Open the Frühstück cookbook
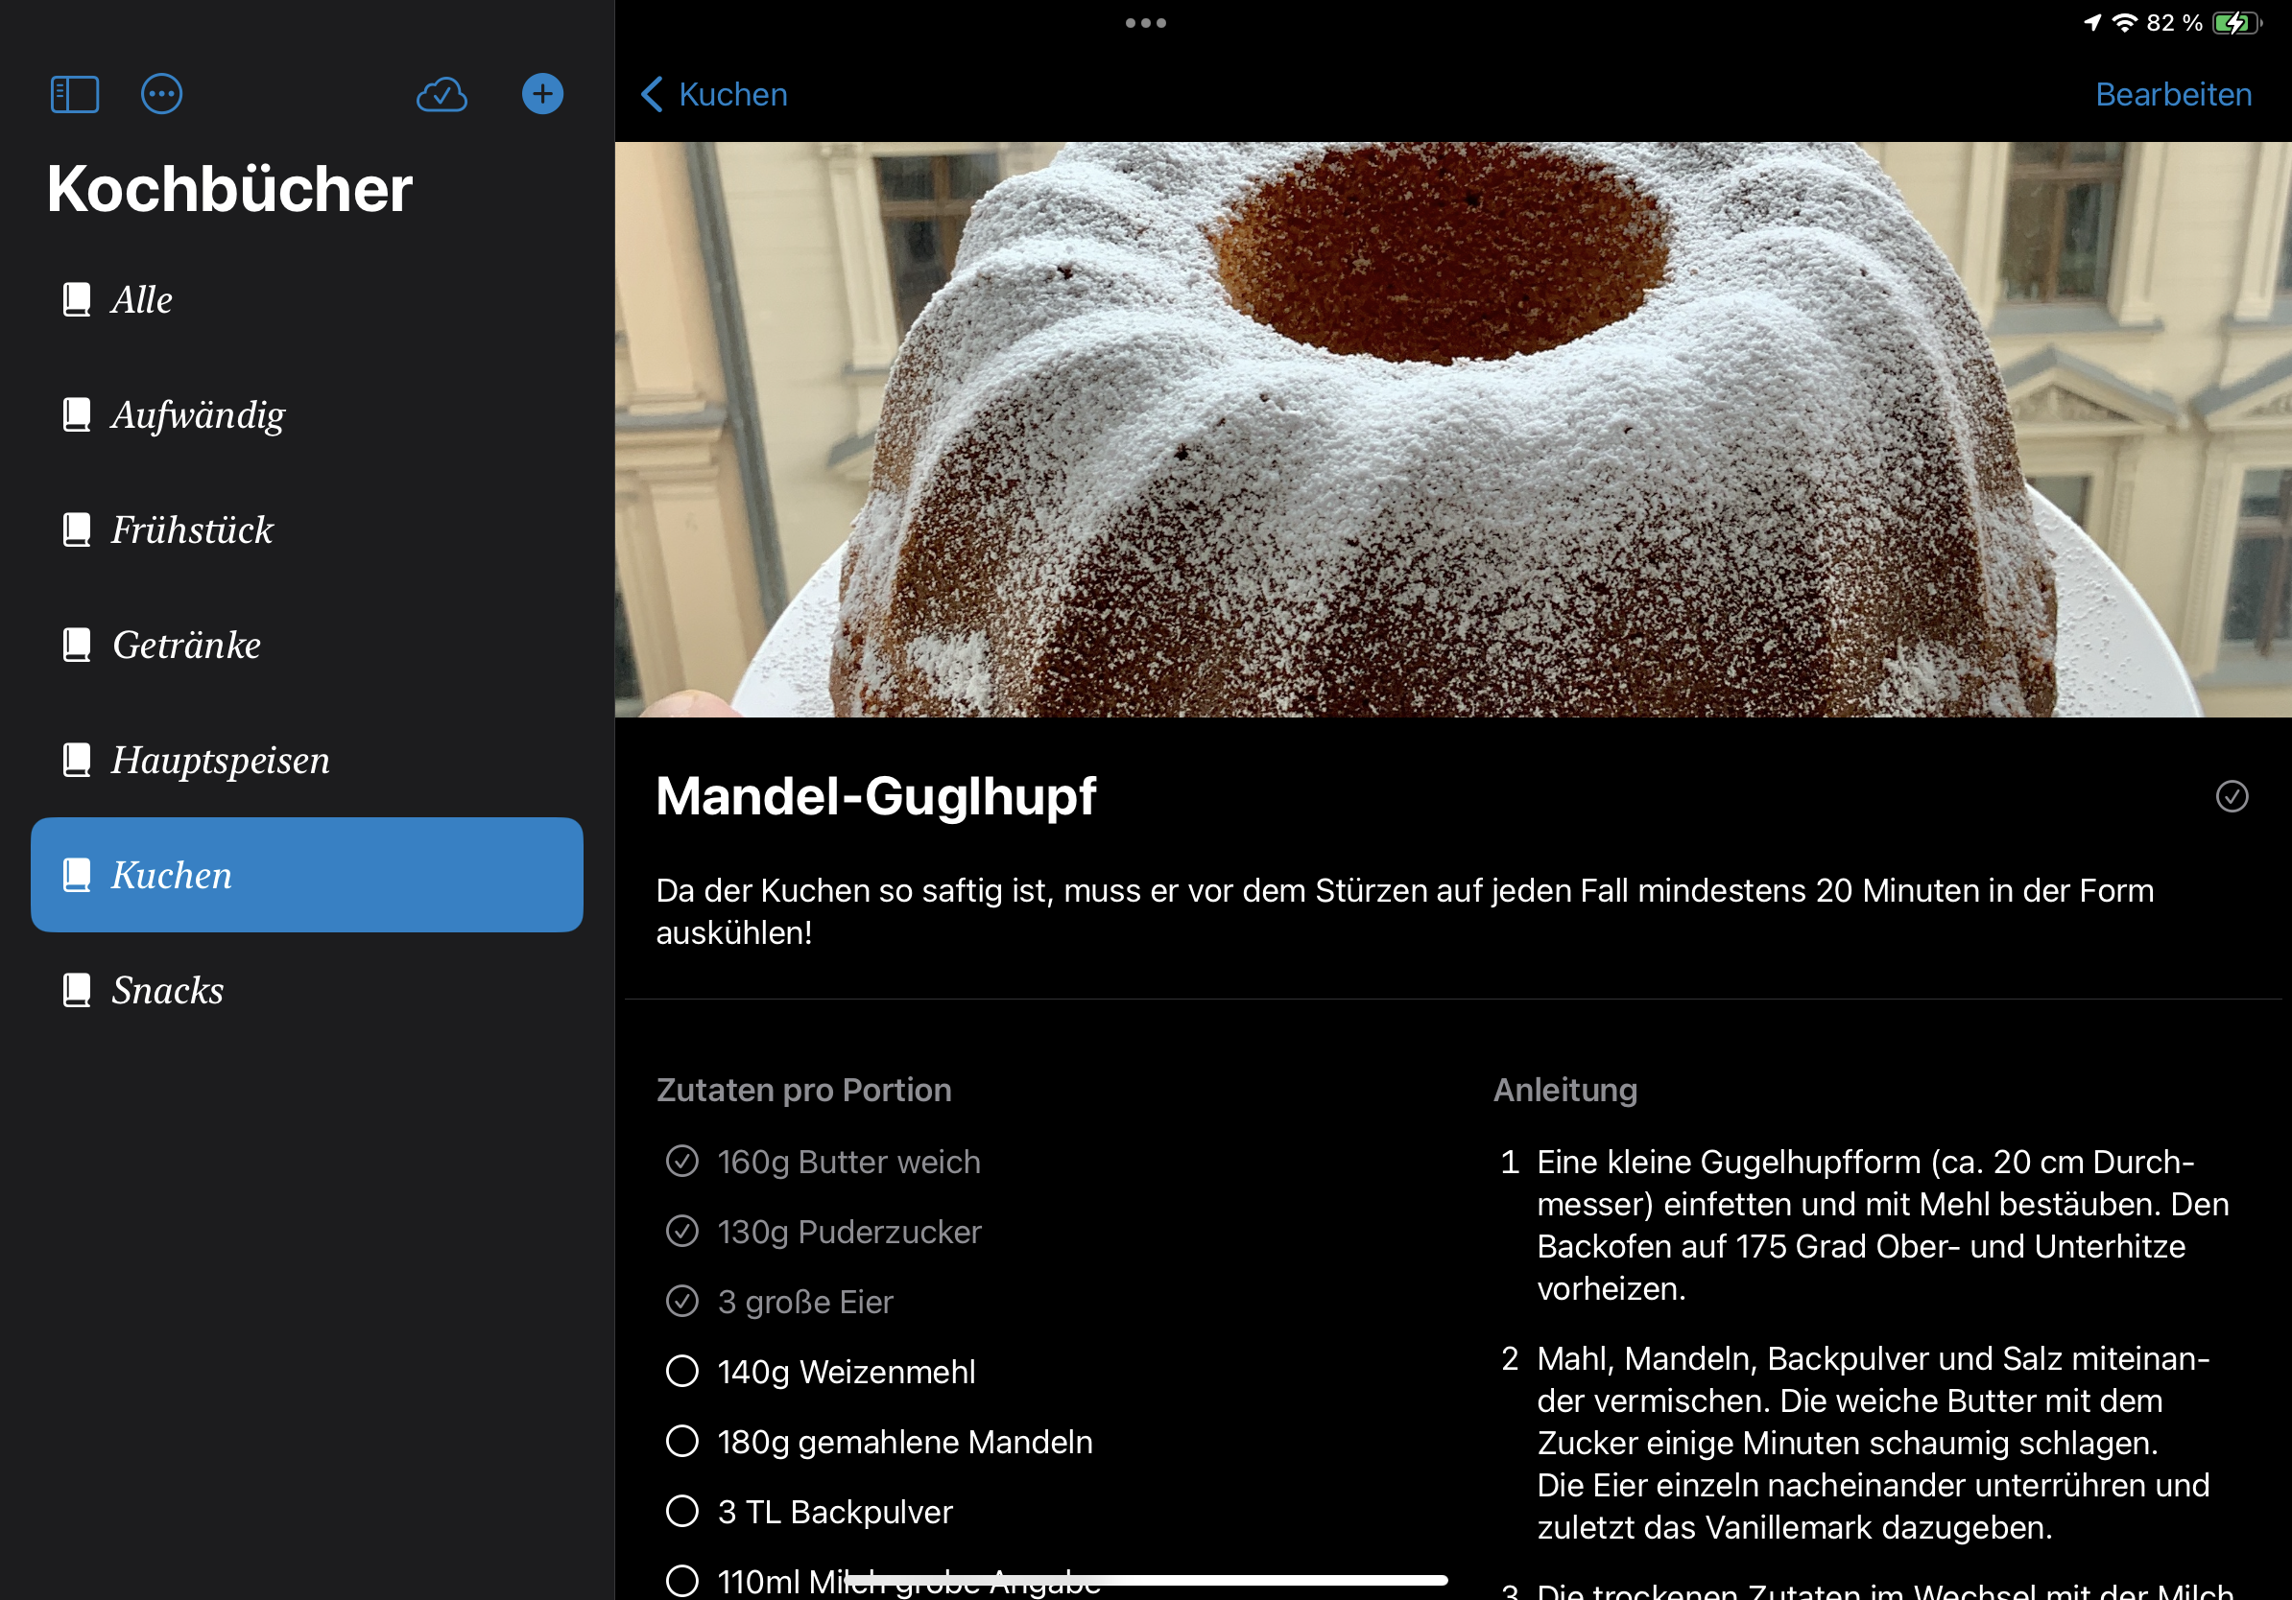Viewport: 2292px width, 1600px height. 192,529
